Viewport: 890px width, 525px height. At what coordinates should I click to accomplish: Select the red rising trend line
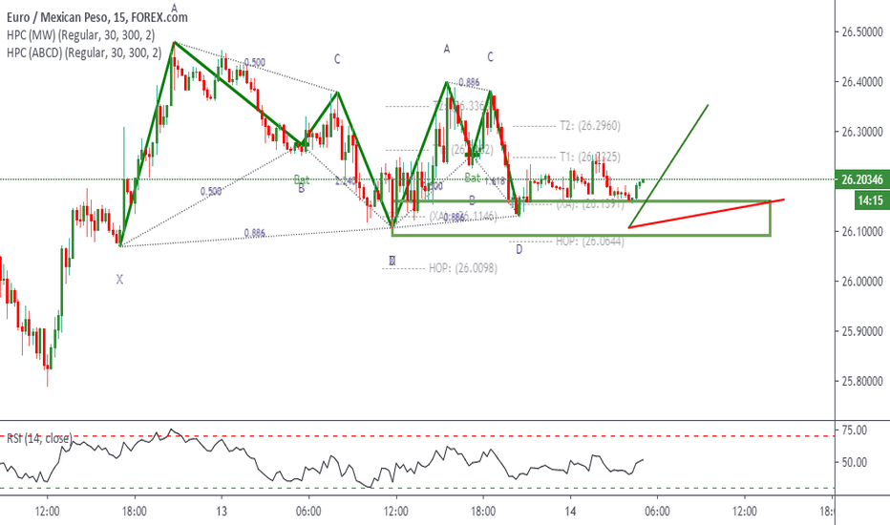706,214
